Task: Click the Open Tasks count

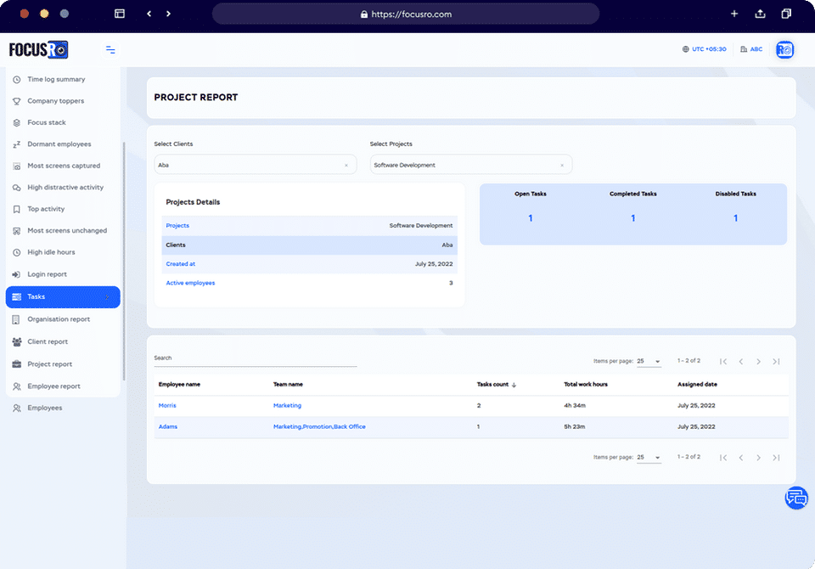Action: 530,218
